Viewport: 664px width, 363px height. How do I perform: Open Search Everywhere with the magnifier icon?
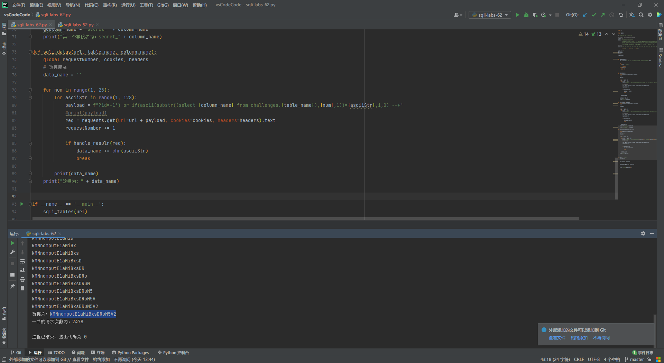[641, 15]
